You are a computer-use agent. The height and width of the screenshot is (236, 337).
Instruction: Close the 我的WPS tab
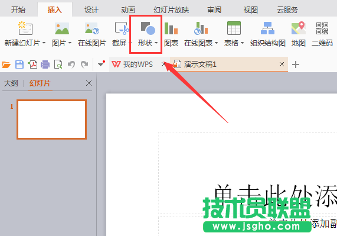163,64
